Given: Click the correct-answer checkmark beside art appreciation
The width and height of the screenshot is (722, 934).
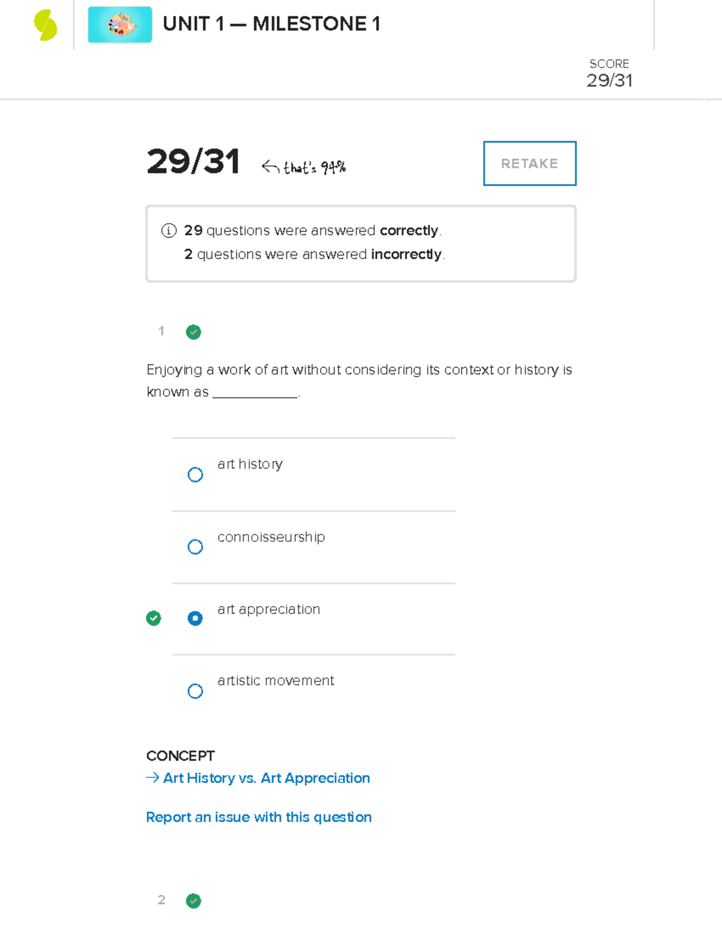Looking at the screenshot, I should (x=153, y=618).
